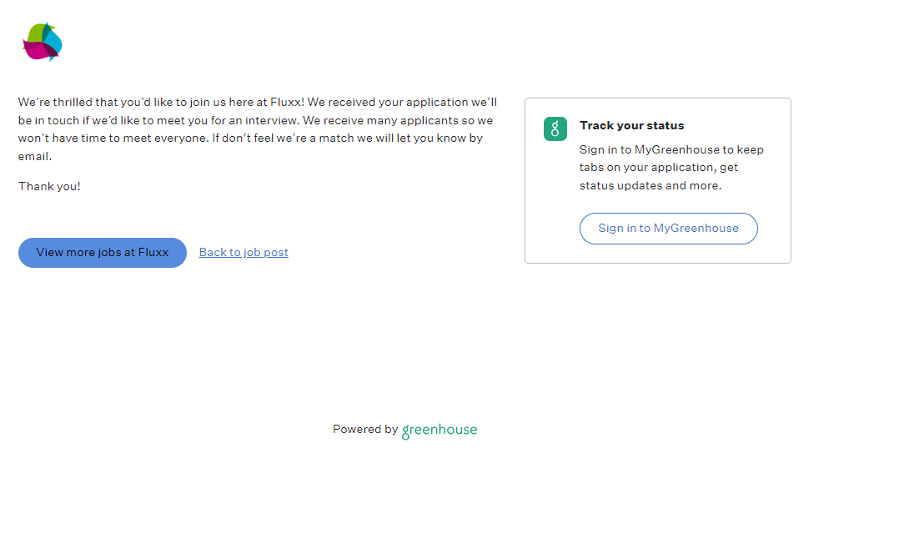This screenshot has width=899, height=544.
Task: Click the Fluxx company logo
Action: pyautogui.click(x=43, y=42)
